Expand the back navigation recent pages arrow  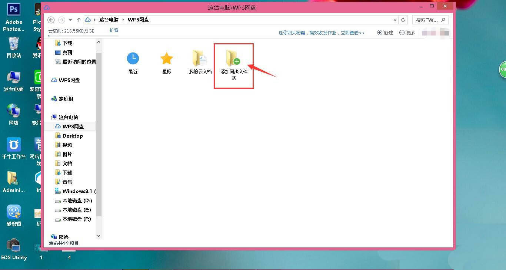[70, 20]
